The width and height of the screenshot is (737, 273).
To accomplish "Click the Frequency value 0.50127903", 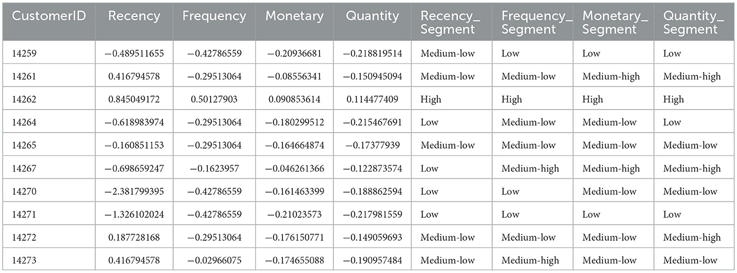I will pos(214,100).
